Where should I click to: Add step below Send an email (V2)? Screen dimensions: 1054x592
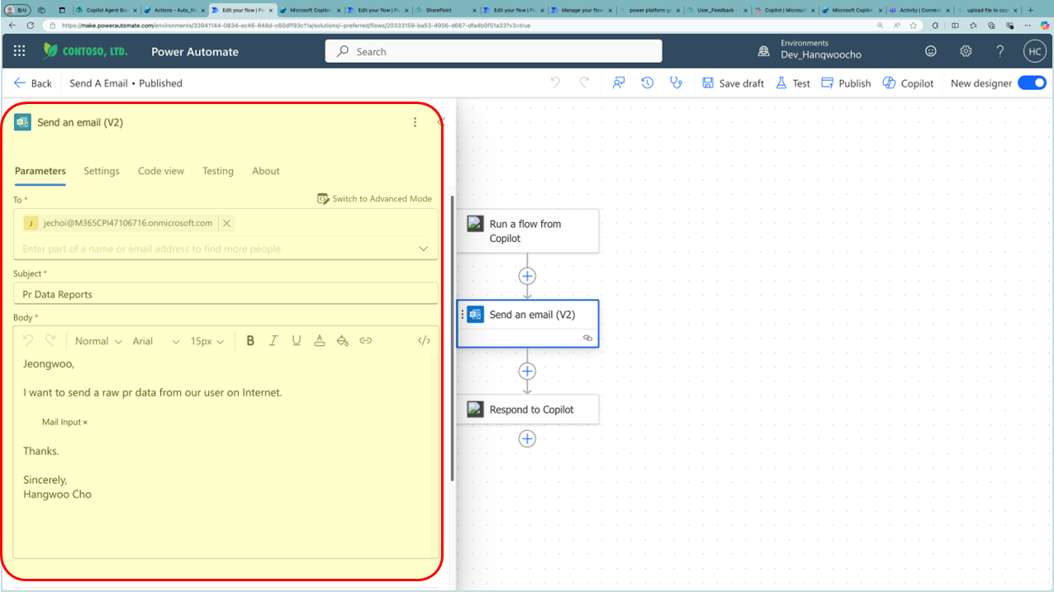point(527,371)
